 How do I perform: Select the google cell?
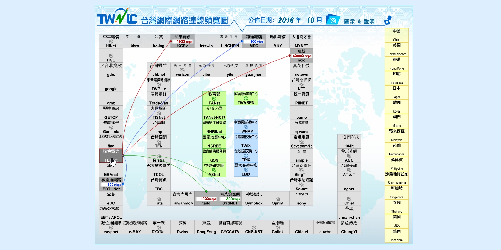point(111,84)
